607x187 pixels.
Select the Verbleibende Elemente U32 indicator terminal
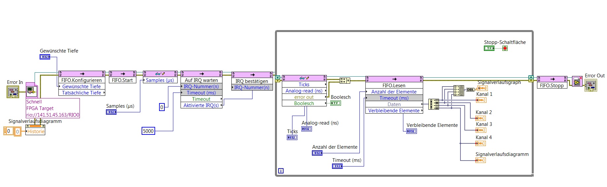412,131
